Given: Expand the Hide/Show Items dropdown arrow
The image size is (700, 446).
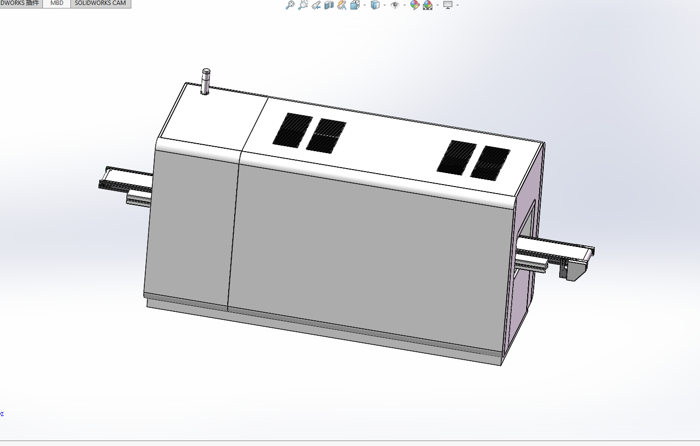Looking at the screenshot, I should point(404,5).
